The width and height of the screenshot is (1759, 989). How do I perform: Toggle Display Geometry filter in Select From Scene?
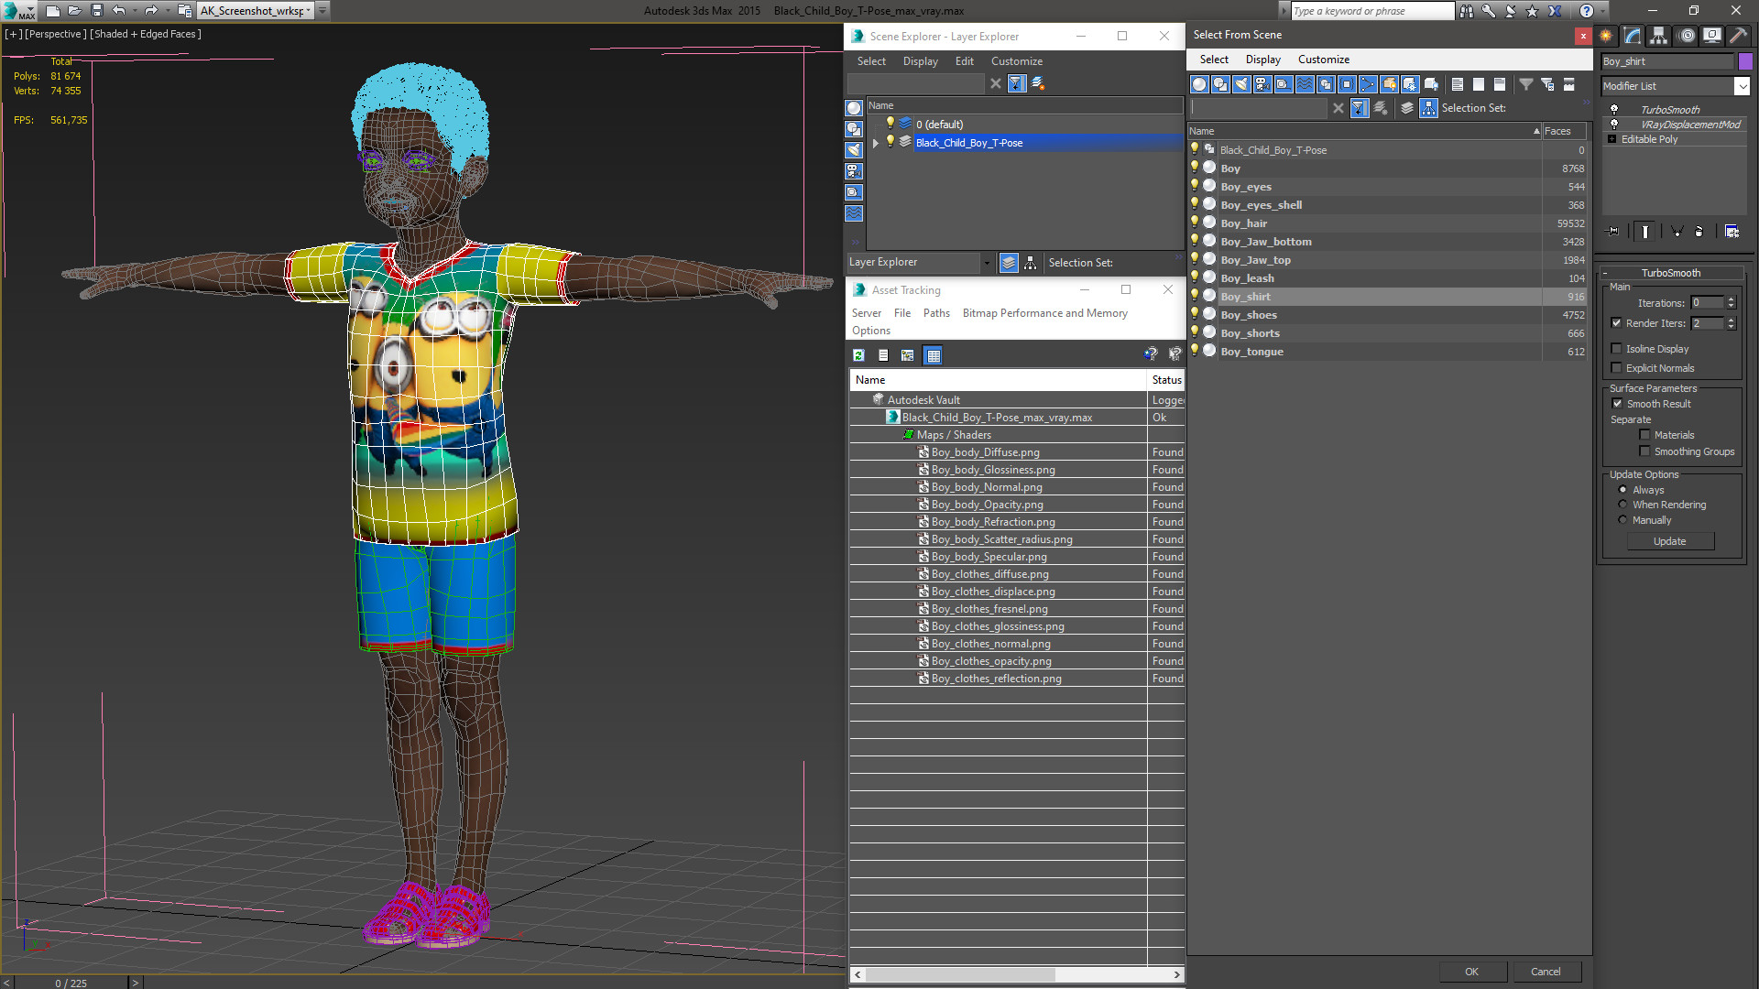pyautogui.click(x=1199, y=84)
